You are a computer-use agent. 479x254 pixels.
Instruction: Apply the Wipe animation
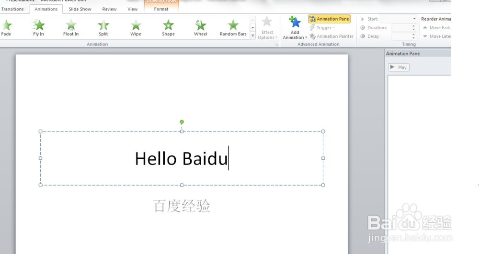coord(136,28)
